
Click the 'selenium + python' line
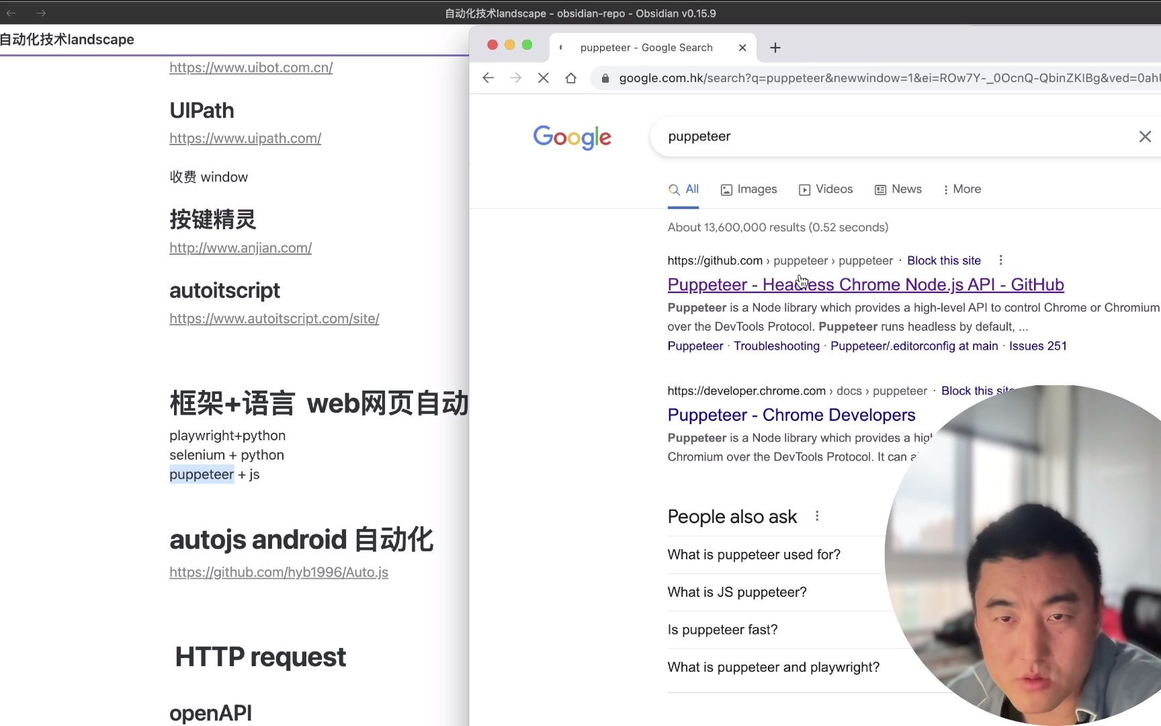(x=226, y=455)
